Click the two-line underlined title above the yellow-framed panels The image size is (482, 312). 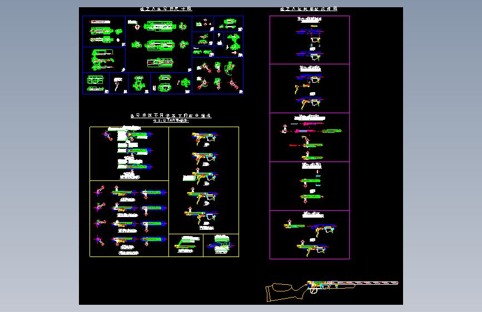[x=171, y=118]
